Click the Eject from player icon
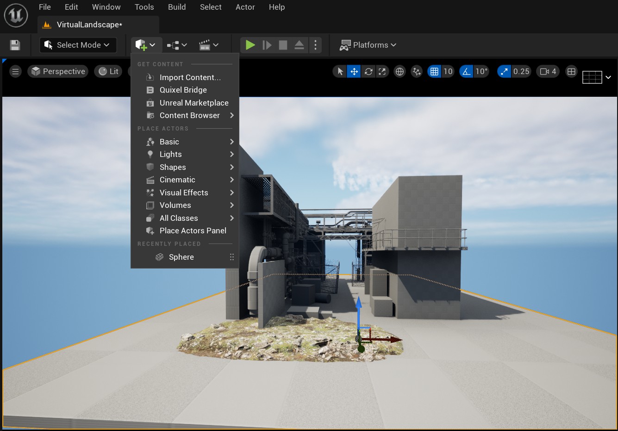The height and width of the screenshot is (431, 618). [x=299, y=45]
